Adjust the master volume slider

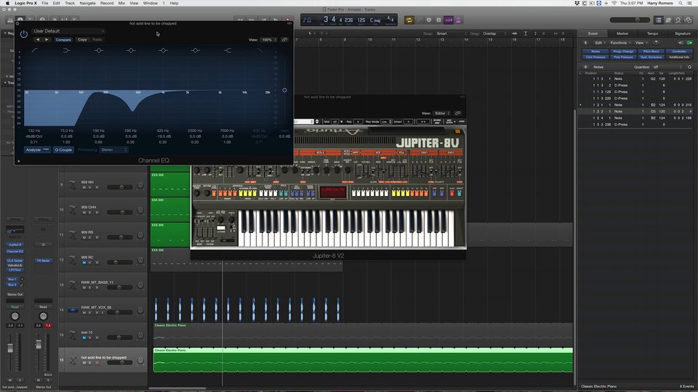(x=630, y=20)
